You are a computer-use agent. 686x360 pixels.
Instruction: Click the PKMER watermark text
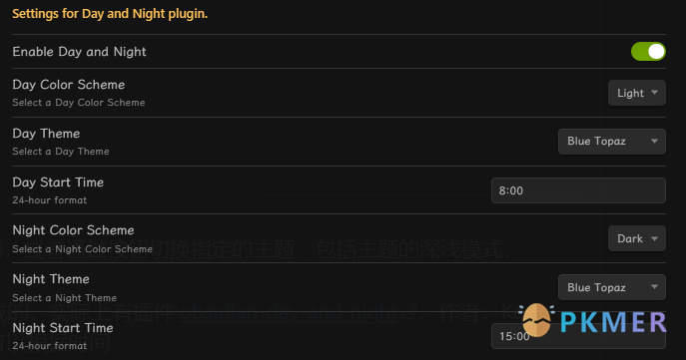pos(613,322)
